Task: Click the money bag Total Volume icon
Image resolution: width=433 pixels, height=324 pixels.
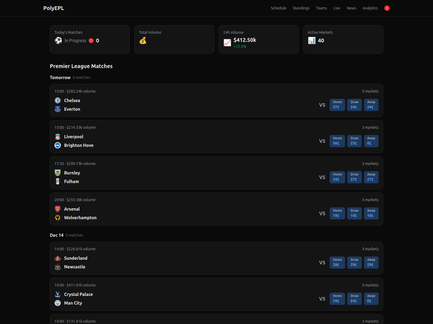Action: [x=143, y=41]
